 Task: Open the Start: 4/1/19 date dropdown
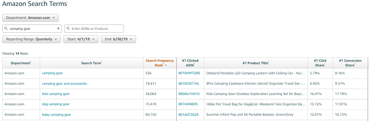point(81,39)
